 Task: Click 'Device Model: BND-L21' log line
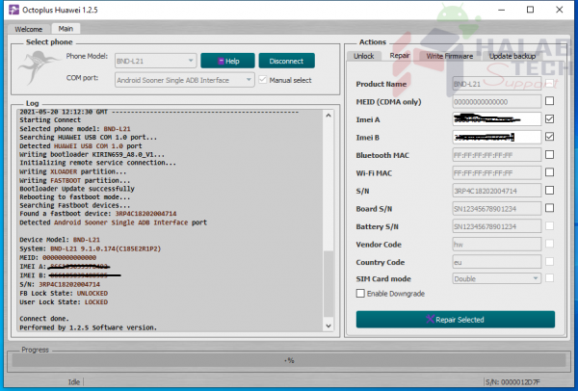(60, 240)
